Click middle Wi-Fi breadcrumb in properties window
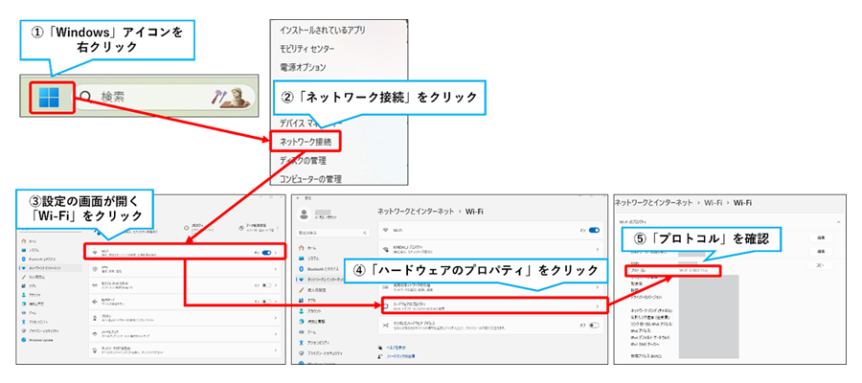The width and height of the screenshot is (862, 383). click(x=714, y=203)
